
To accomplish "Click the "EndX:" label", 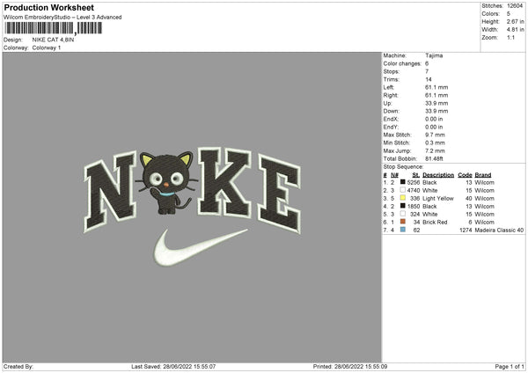I will point(391,119).
